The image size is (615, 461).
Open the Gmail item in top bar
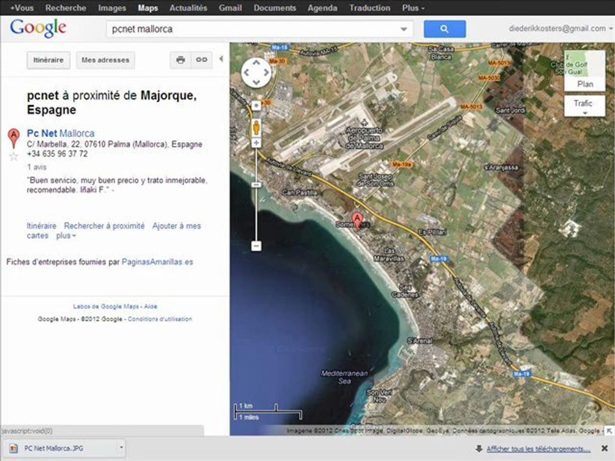230,8
